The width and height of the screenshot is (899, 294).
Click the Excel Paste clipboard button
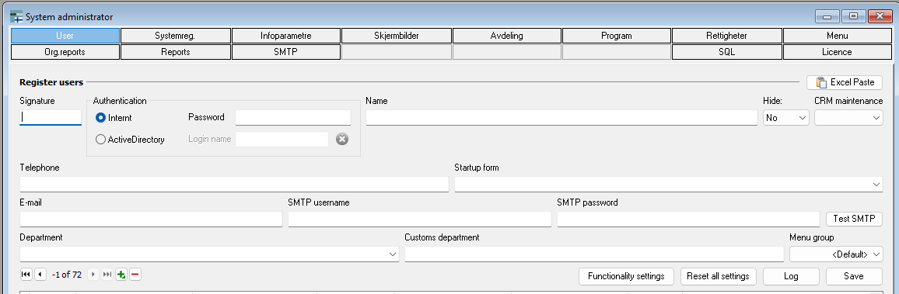pos(845,82)
